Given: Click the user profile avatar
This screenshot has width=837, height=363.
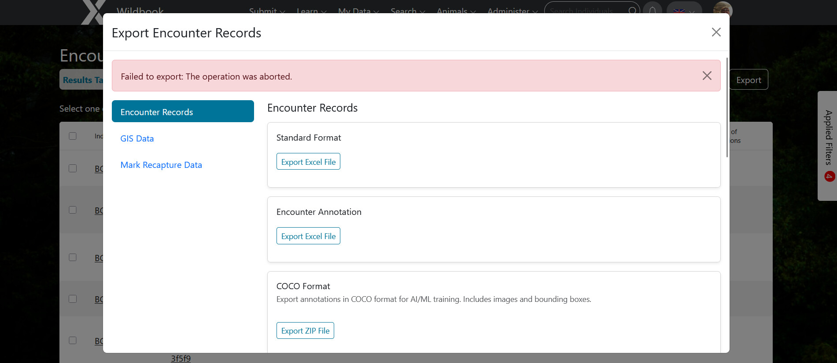Looking at the screenshot, I should point(722,9).
